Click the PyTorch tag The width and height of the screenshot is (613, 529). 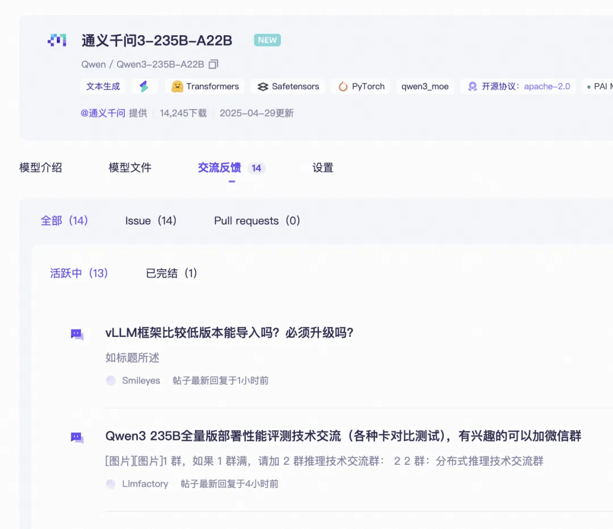pyautogui.click(x=361, y=86)
